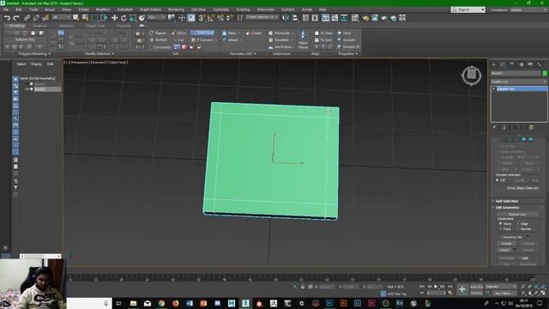Open the Display command panel tab
The width and height of the screenshot is (549, 309).
[530, 64]
